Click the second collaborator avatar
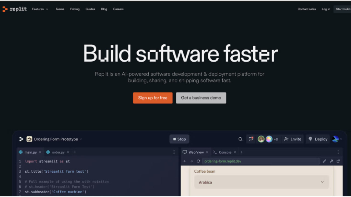Viewport: 351px width, 197px height. point(269,139)
